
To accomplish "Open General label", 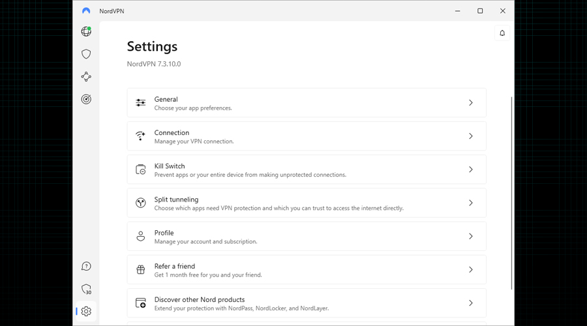I will click(x=166, y=99).
